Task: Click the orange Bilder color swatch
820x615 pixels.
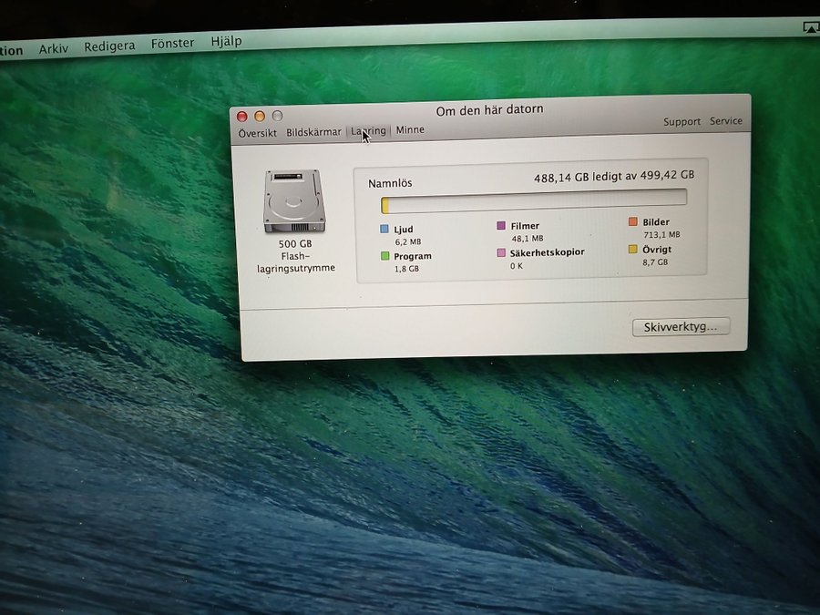Action: coord(633,221)
